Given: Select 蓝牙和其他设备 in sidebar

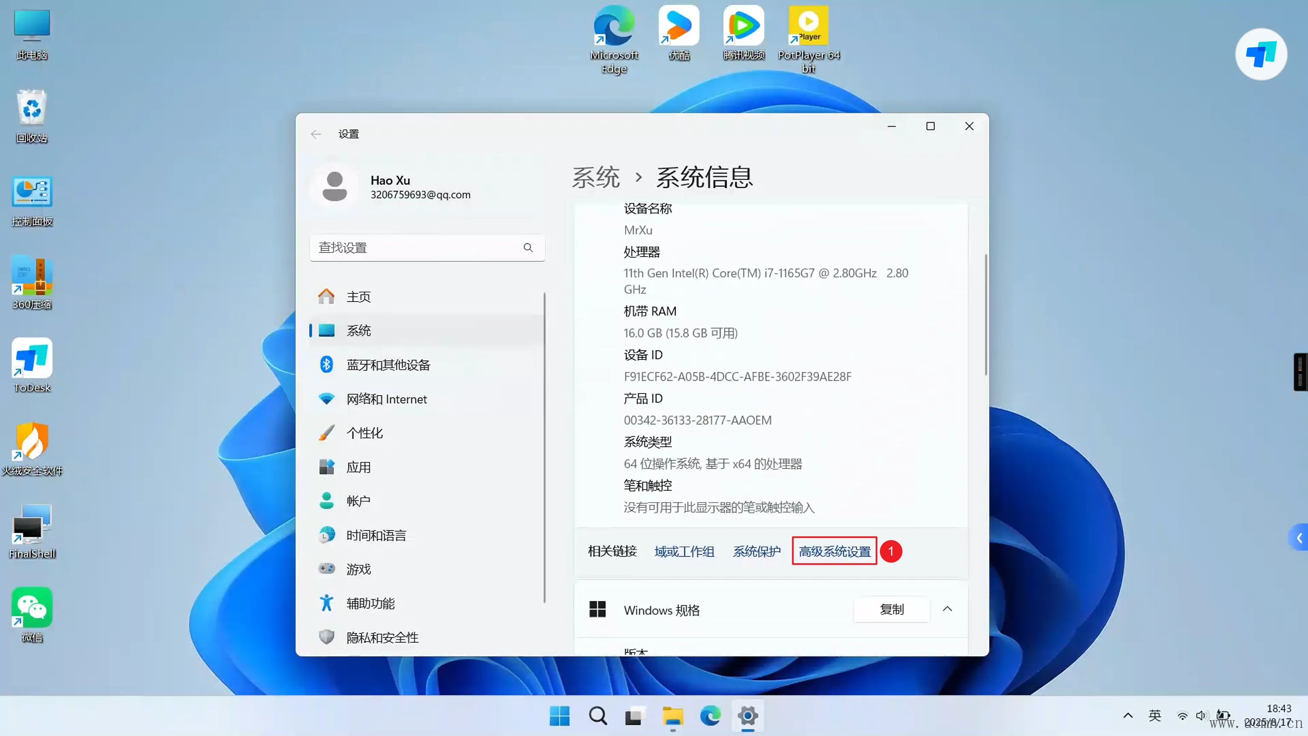Looking at the screenshot, I should tap(388, 365).
